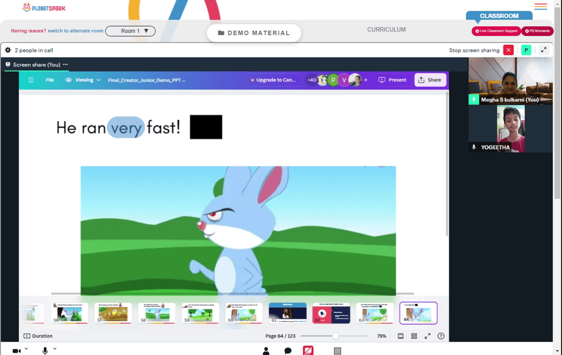Expand microphone options chevron
This screenshot has height=355, width=562.
[x=55, y=349]
